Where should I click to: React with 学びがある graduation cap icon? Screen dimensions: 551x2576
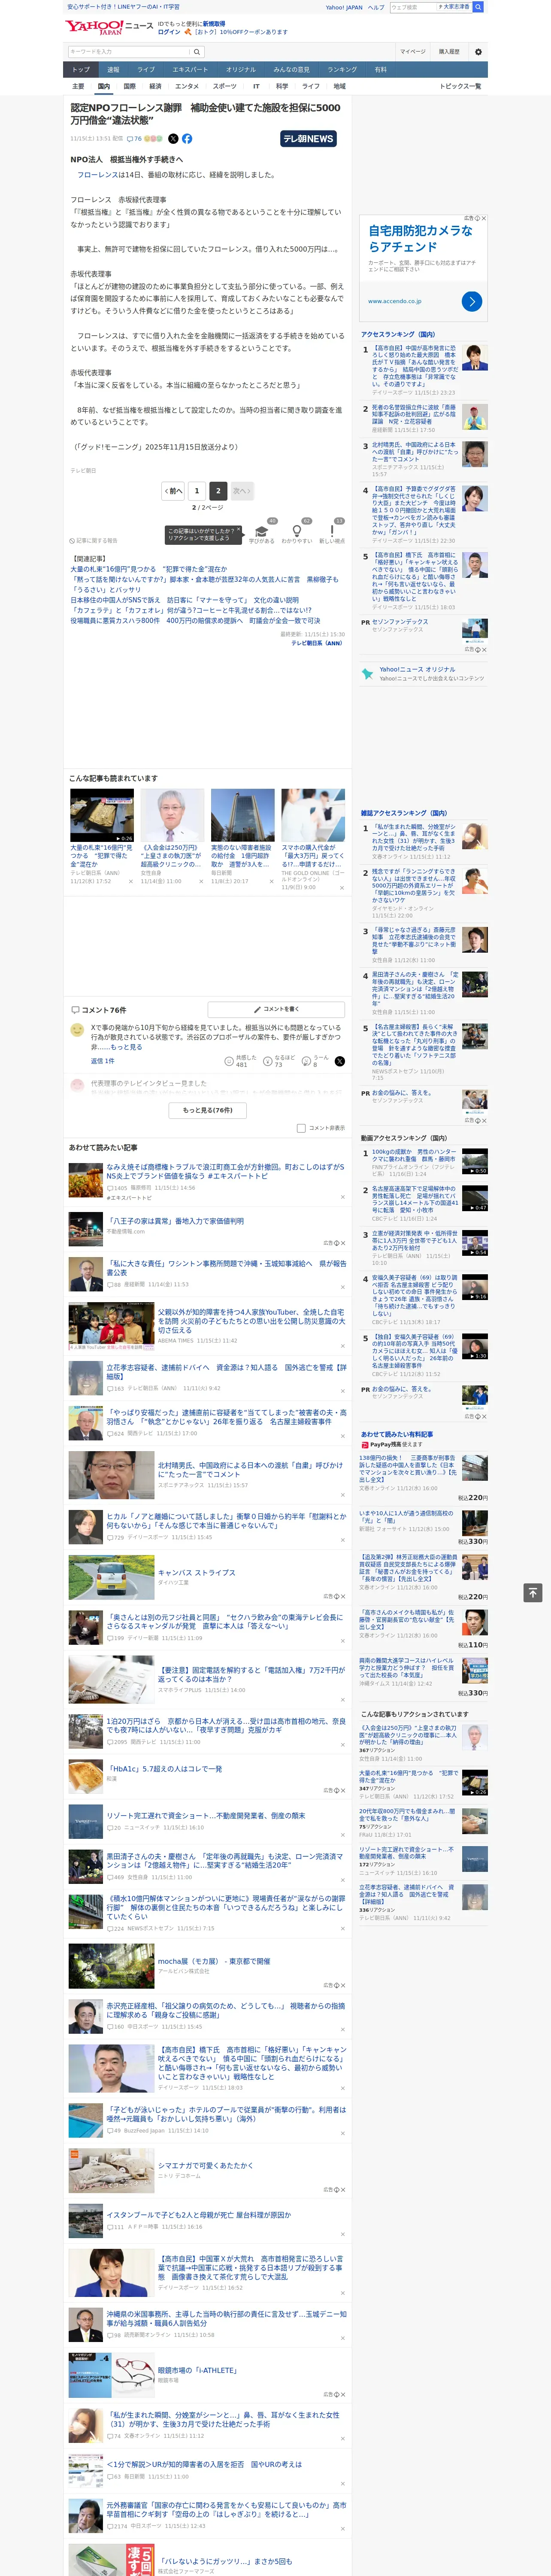click(262, 532)
